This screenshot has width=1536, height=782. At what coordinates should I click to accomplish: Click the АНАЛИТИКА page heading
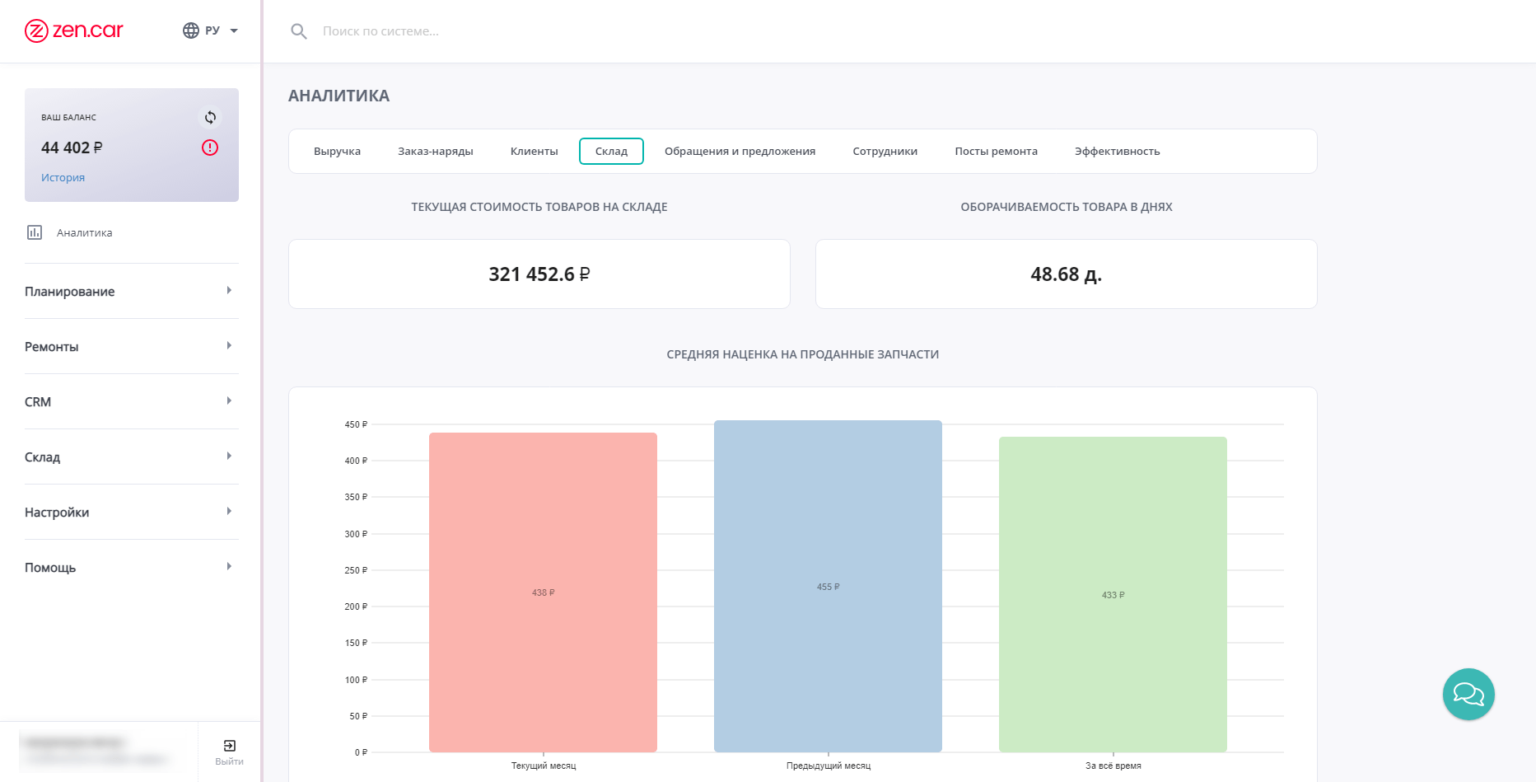coord(338,96)
